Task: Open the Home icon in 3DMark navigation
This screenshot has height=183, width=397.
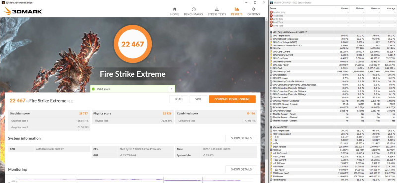Action: pos(175,9)
